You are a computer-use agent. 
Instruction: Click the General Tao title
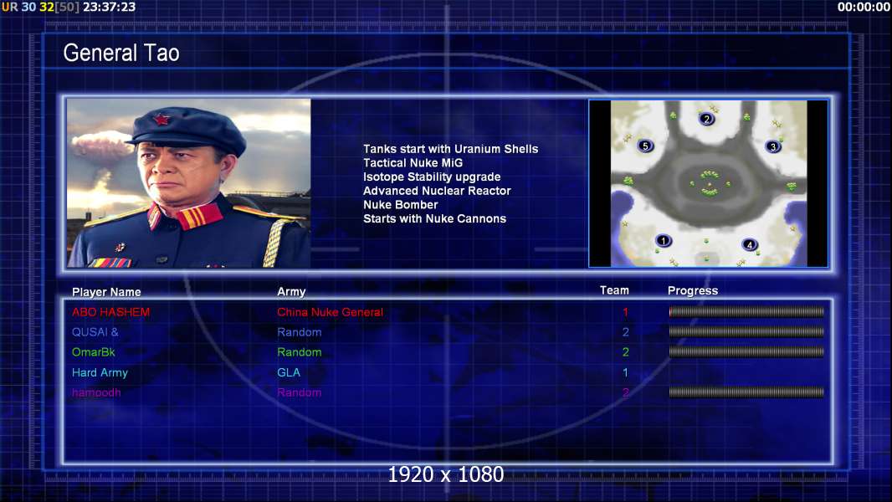121,53
